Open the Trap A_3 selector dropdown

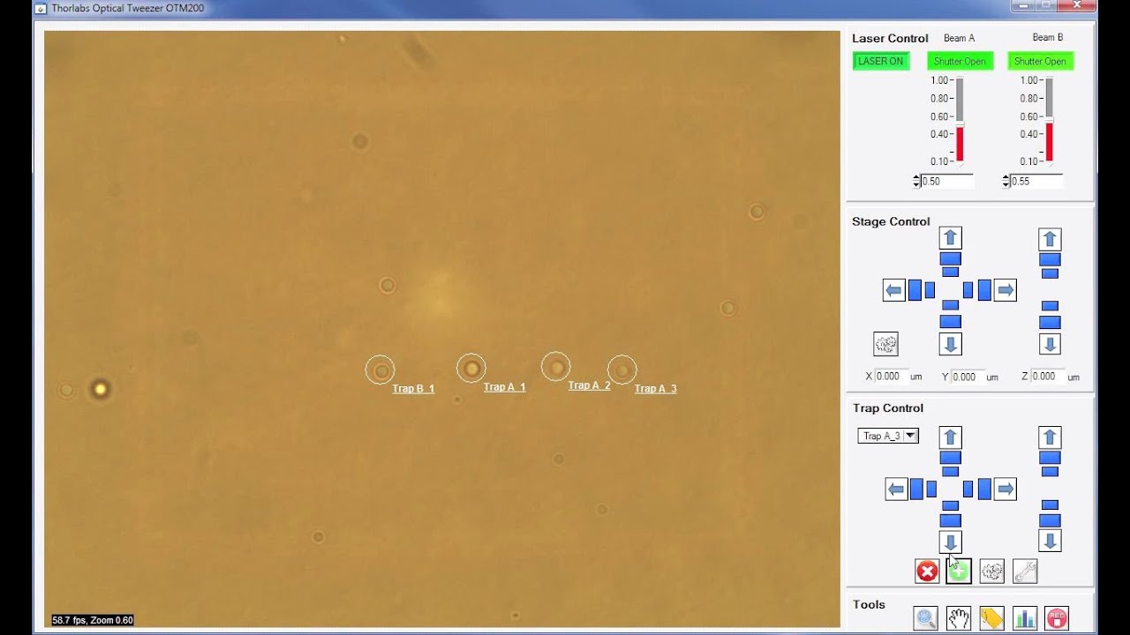888,436
